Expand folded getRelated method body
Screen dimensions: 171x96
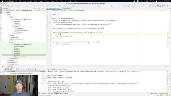pyautogui.click(x=102, y=28)
